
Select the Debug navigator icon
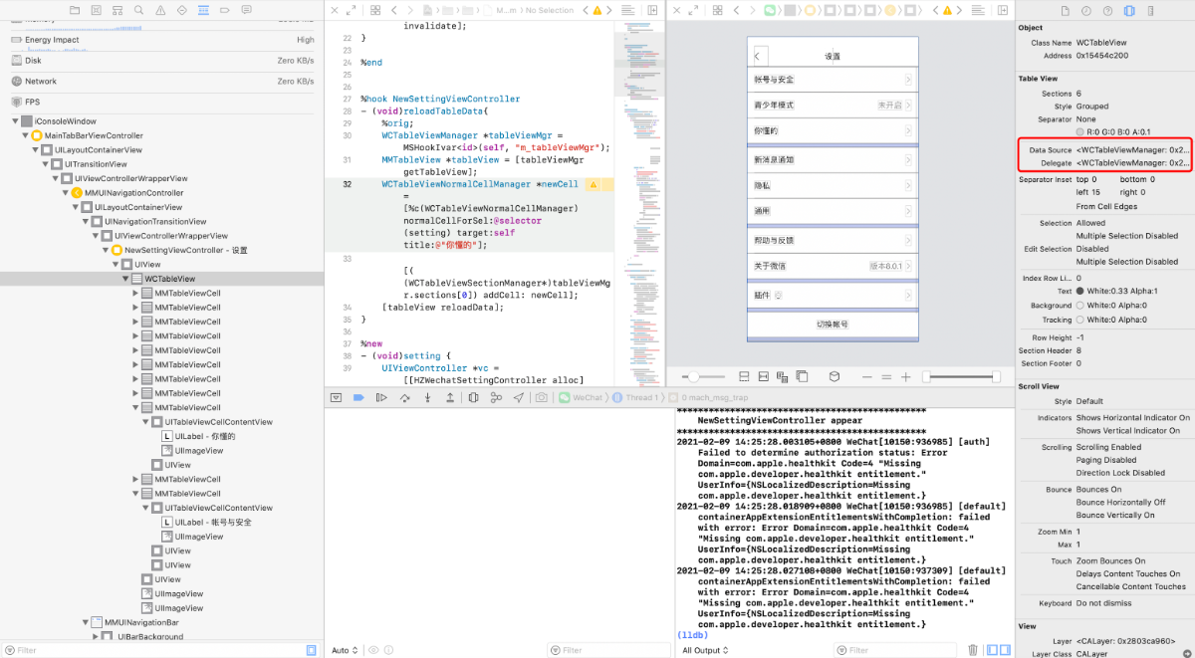pyautogui.click(x=202, y=10)
